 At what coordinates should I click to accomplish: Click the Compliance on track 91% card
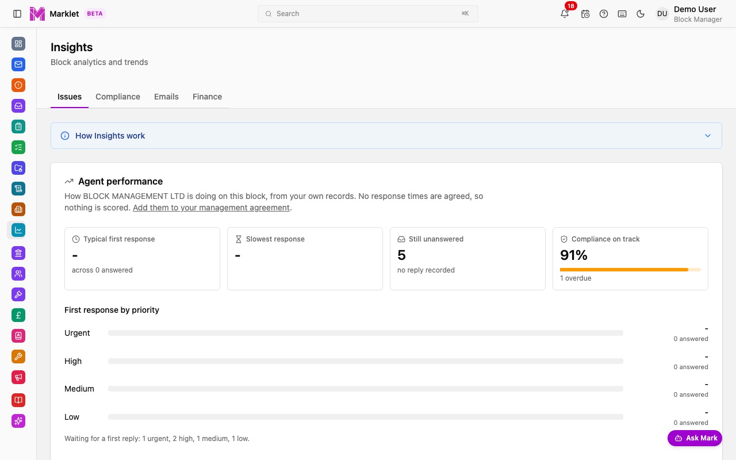(x=630, y=259)
